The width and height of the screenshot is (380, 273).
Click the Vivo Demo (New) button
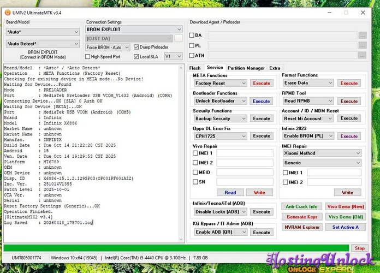346,206
